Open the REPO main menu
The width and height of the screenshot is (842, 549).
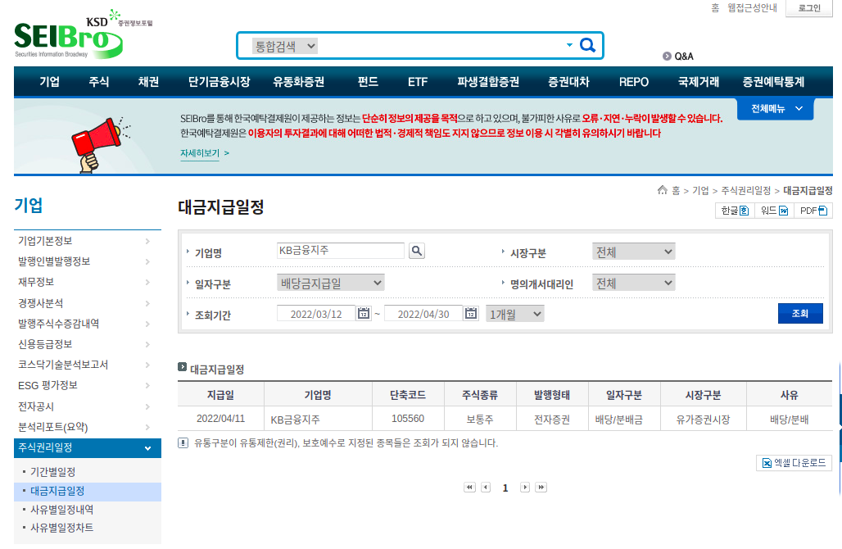pos(634,82)
